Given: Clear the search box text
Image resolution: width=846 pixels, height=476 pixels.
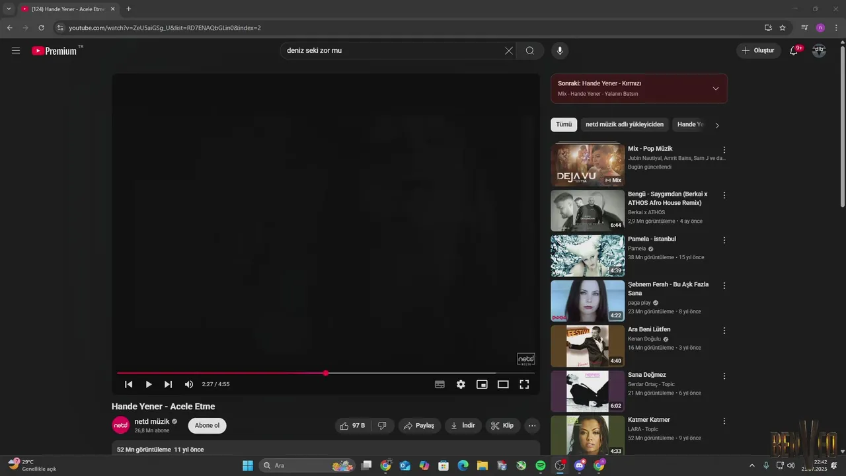Looking at the screenshot, I should [509, 50].
